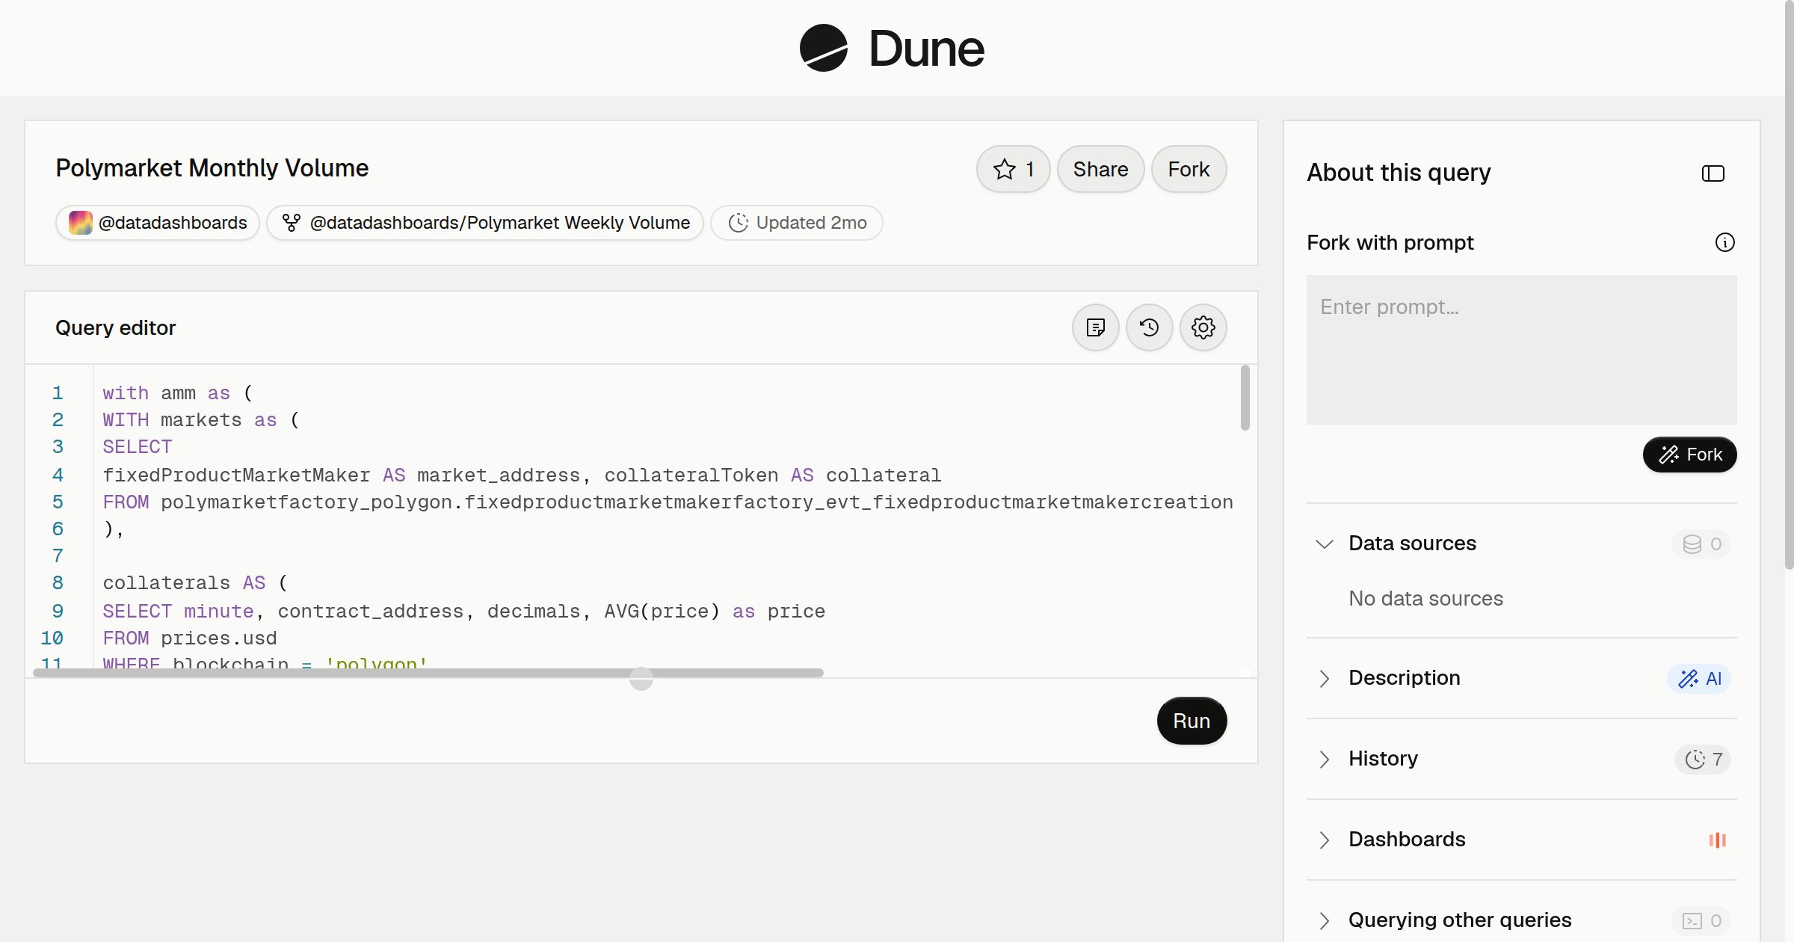Expand the History section
This screenshot has height=942, width=1794.
1324,759
